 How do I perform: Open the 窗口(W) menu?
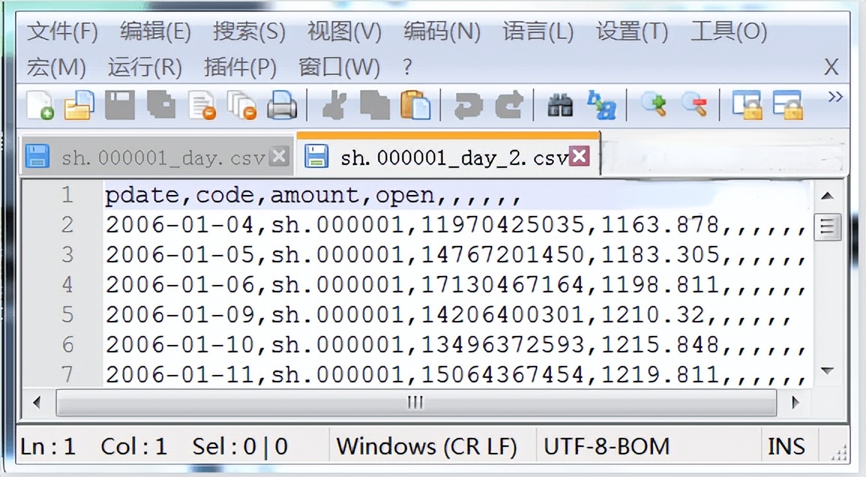(339, 67)
